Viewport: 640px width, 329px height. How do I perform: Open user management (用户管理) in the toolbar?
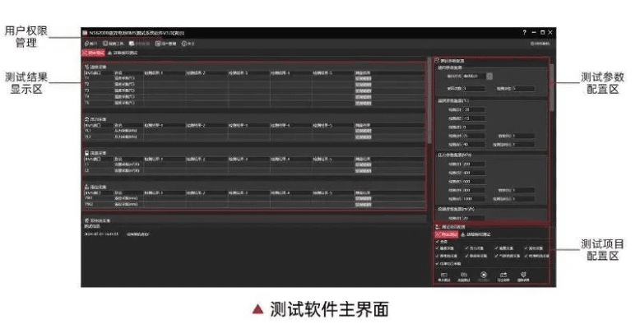click(x=165, y=44)
